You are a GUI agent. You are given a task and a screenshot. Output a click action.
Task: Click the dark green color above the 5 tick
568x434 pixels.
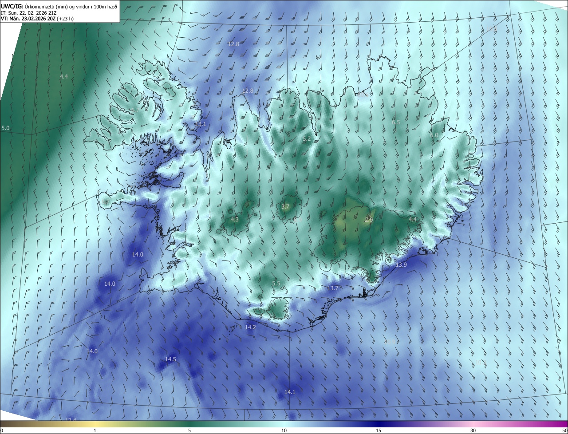pyautogui.click(x=189, y=424)
